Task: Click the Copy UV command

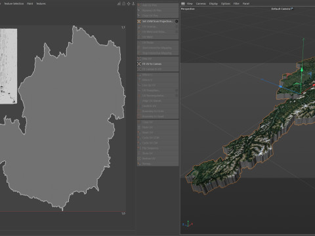Action: click(157, 122)
